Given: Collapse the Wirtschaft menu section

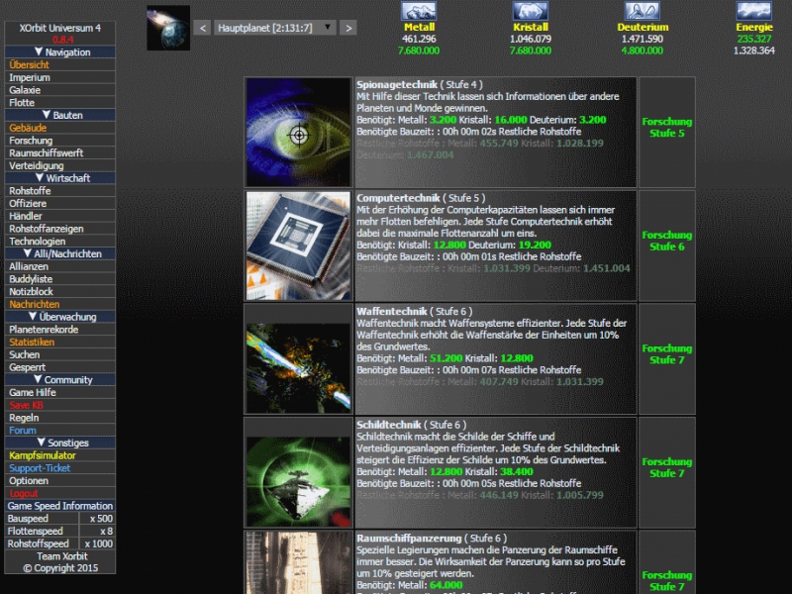Looking at the screenshot, I should tap(60, 178).
